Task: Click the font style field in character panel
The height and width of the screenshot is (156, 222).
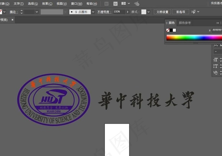Action: point(218,52)
